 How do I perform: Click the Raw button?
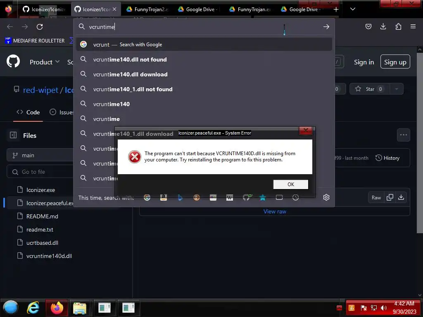pos(376,198)
